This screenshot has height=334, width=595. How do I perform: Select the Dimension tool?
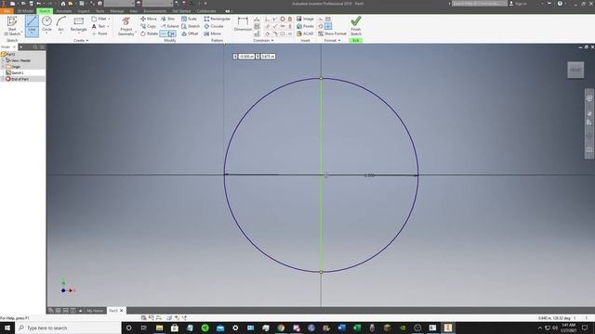[x=243, y=24]
